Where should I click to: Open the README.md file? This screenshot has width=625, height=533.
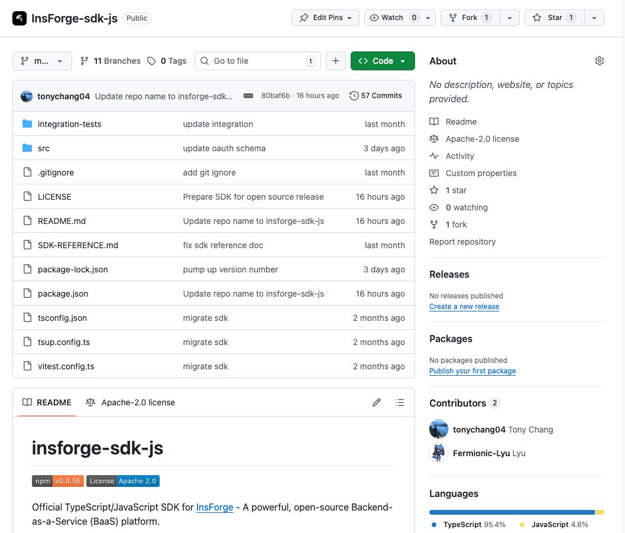(x=61, y=221)
